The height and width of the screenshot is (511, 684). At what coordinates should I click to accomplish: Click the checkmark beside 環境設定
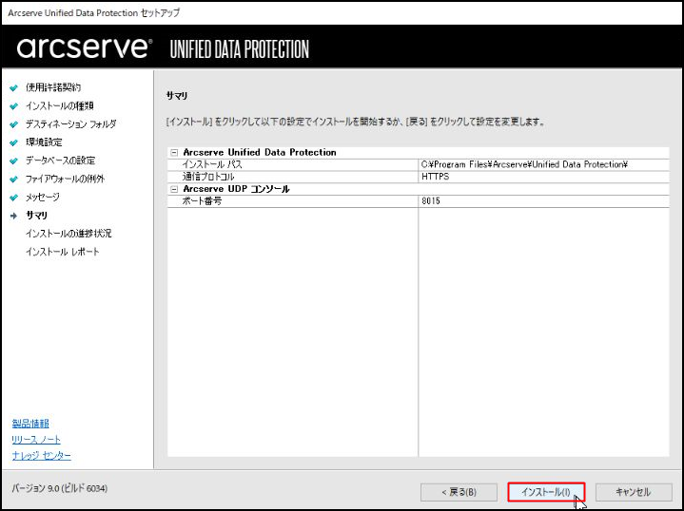pos(13,142)
